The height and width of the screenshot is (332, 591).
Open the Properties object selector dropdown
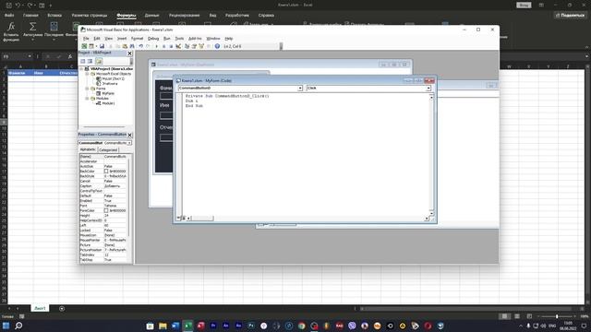[x=129, y=143]
